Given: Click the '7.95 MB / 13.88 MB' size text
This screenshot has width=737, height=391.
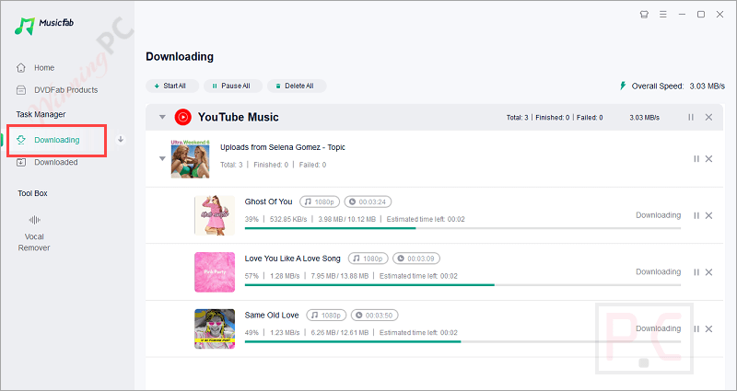Looking at the screenshot, I should (339, 276).
